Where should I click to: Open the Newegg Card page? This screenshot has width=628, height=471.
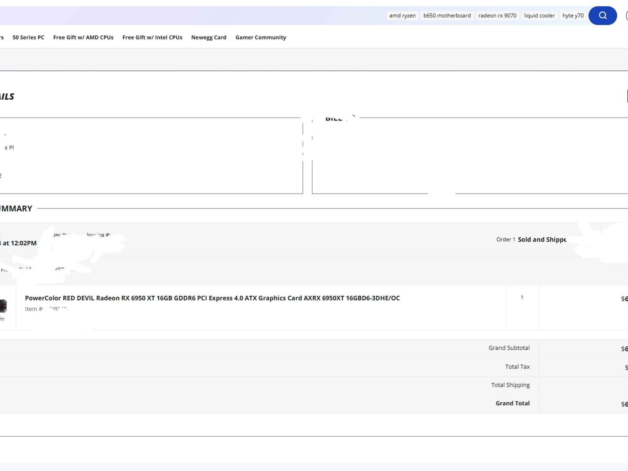[x=209, y=37]
